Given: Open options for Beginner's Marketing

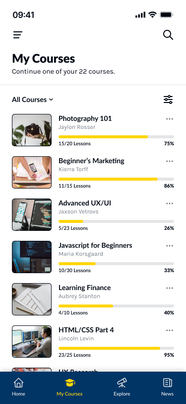Looking at the screenshot, I should click(170, 161).
